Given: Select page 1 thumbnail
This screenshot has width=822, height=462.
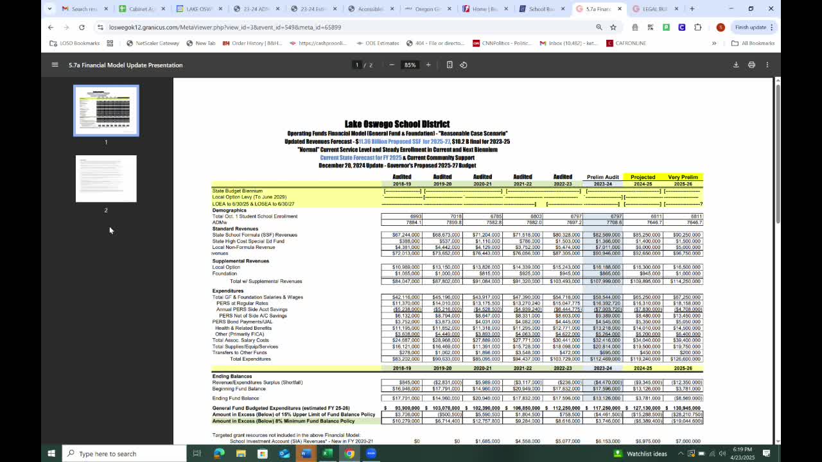Looking at the screenshot, I should (x=106, y=110).
